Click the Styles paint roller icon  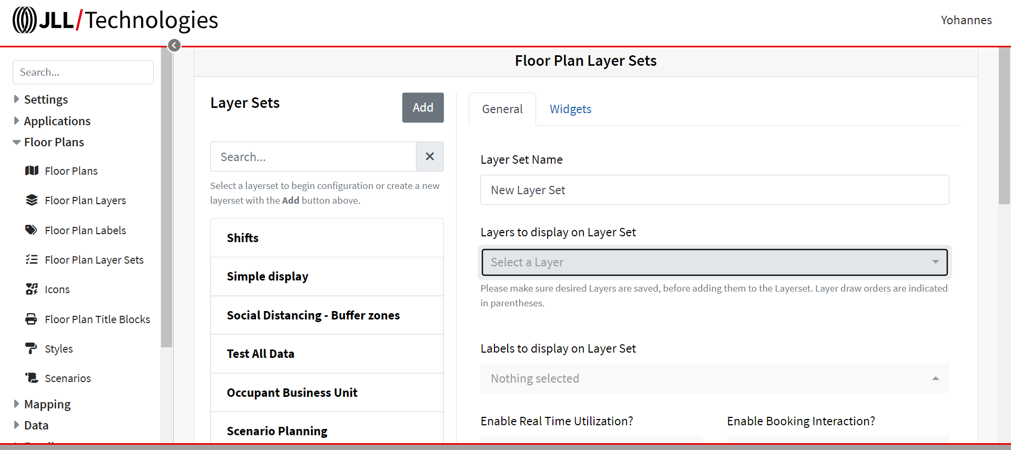pos(32,348)
